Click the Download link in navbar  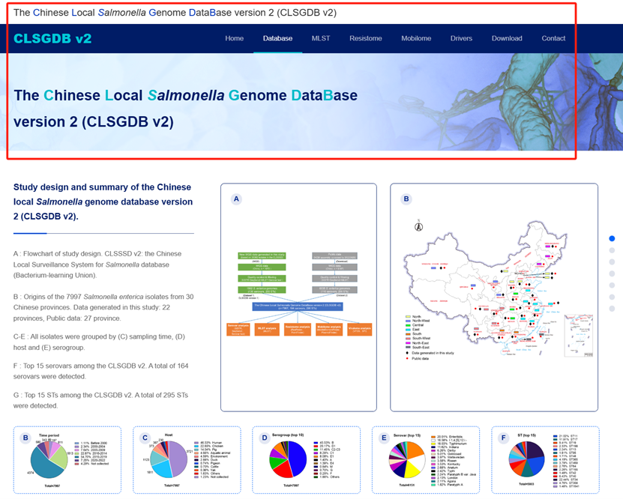pos(507,38)
